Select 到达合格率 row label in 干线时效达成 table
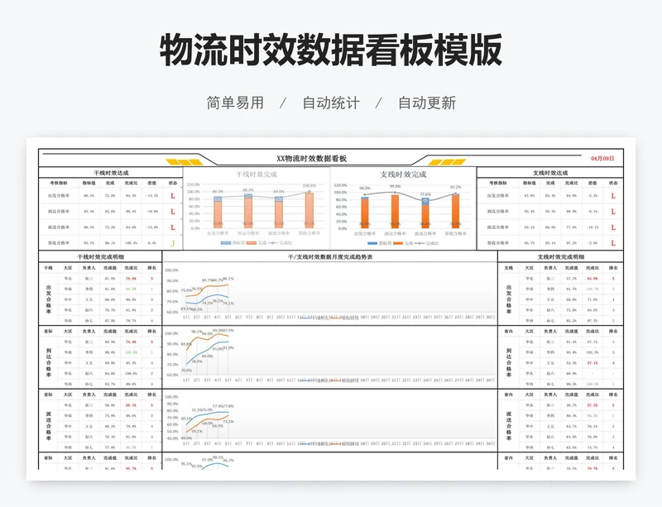The image size is (662, 507). [59, 212]
